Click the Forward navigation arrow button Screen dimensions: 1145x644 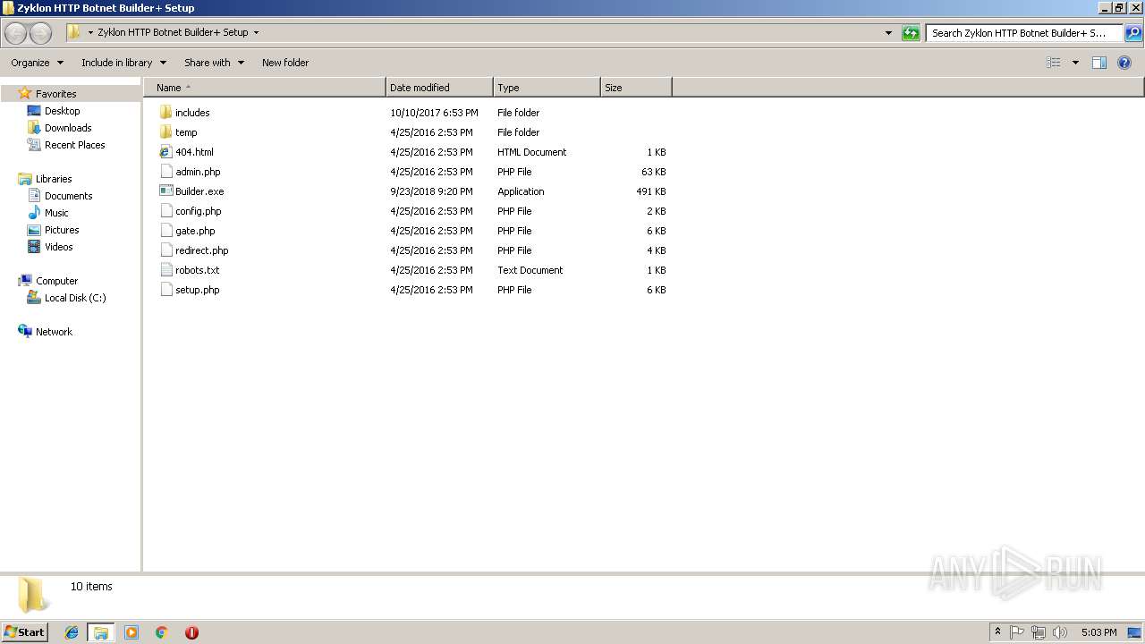tap(40, 33)
